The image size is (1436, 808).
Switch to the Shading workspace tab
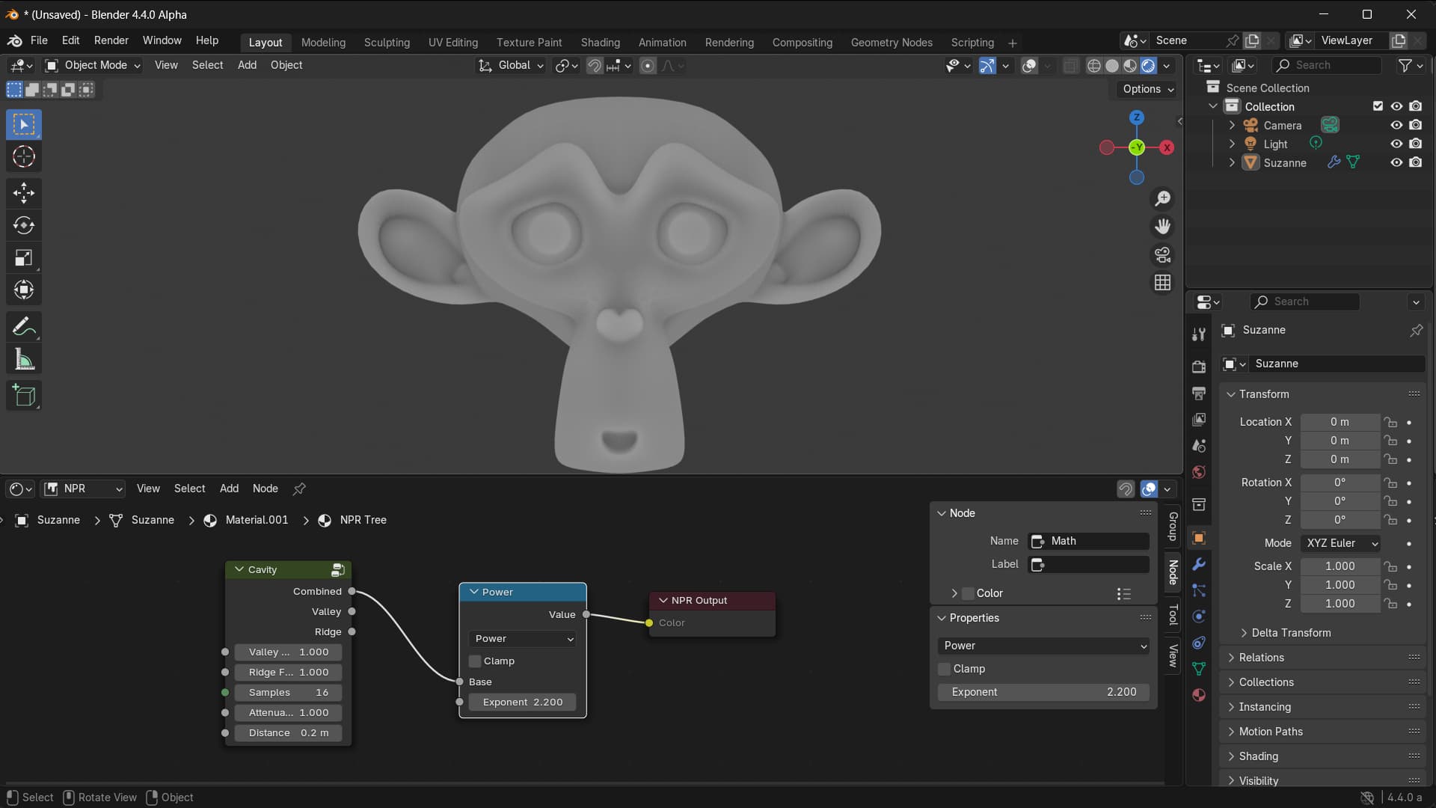click(600, 43)
